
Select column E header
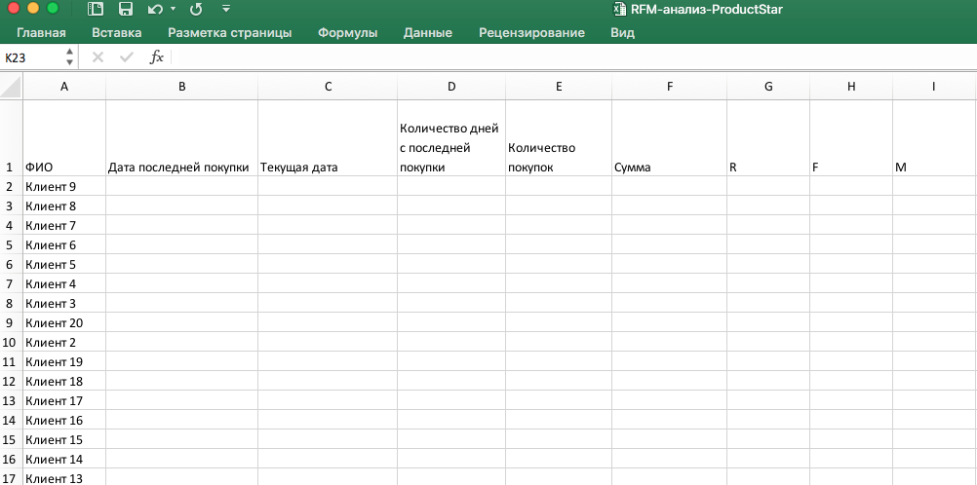click(559, 87)
